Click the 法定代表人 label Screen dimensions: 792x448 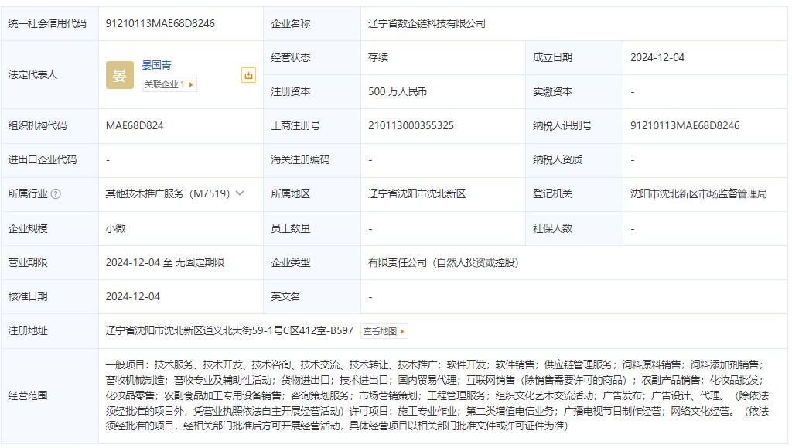pyautogui.click(x=32, y=75)
